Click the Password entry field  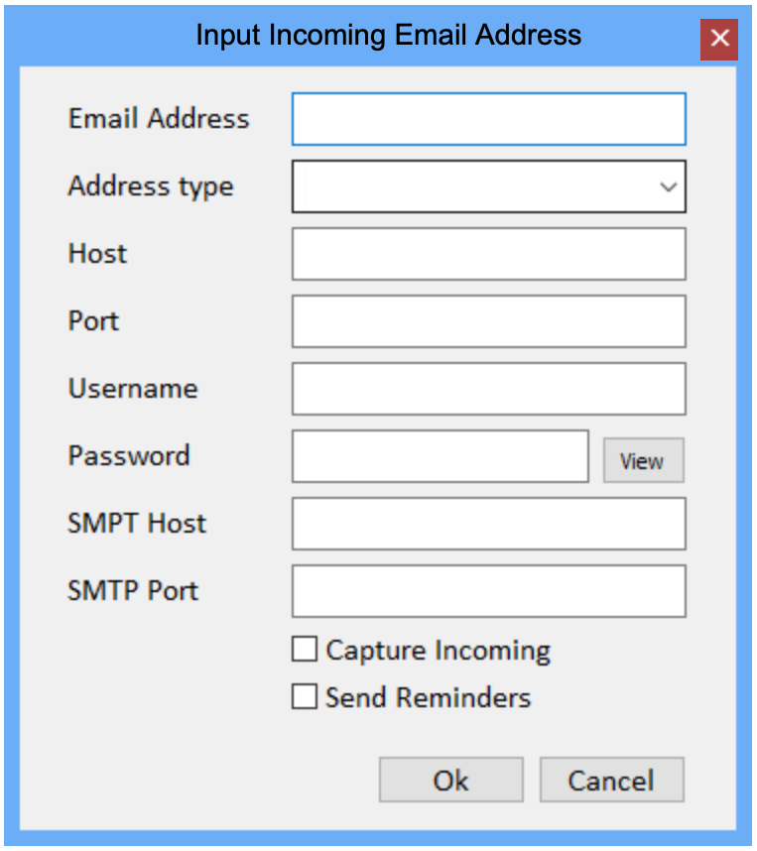[441, 456]
